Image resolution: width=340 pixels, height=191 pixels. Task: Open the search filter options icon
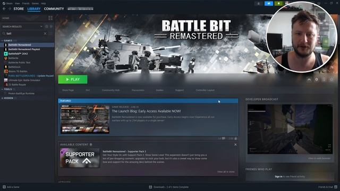51,33
